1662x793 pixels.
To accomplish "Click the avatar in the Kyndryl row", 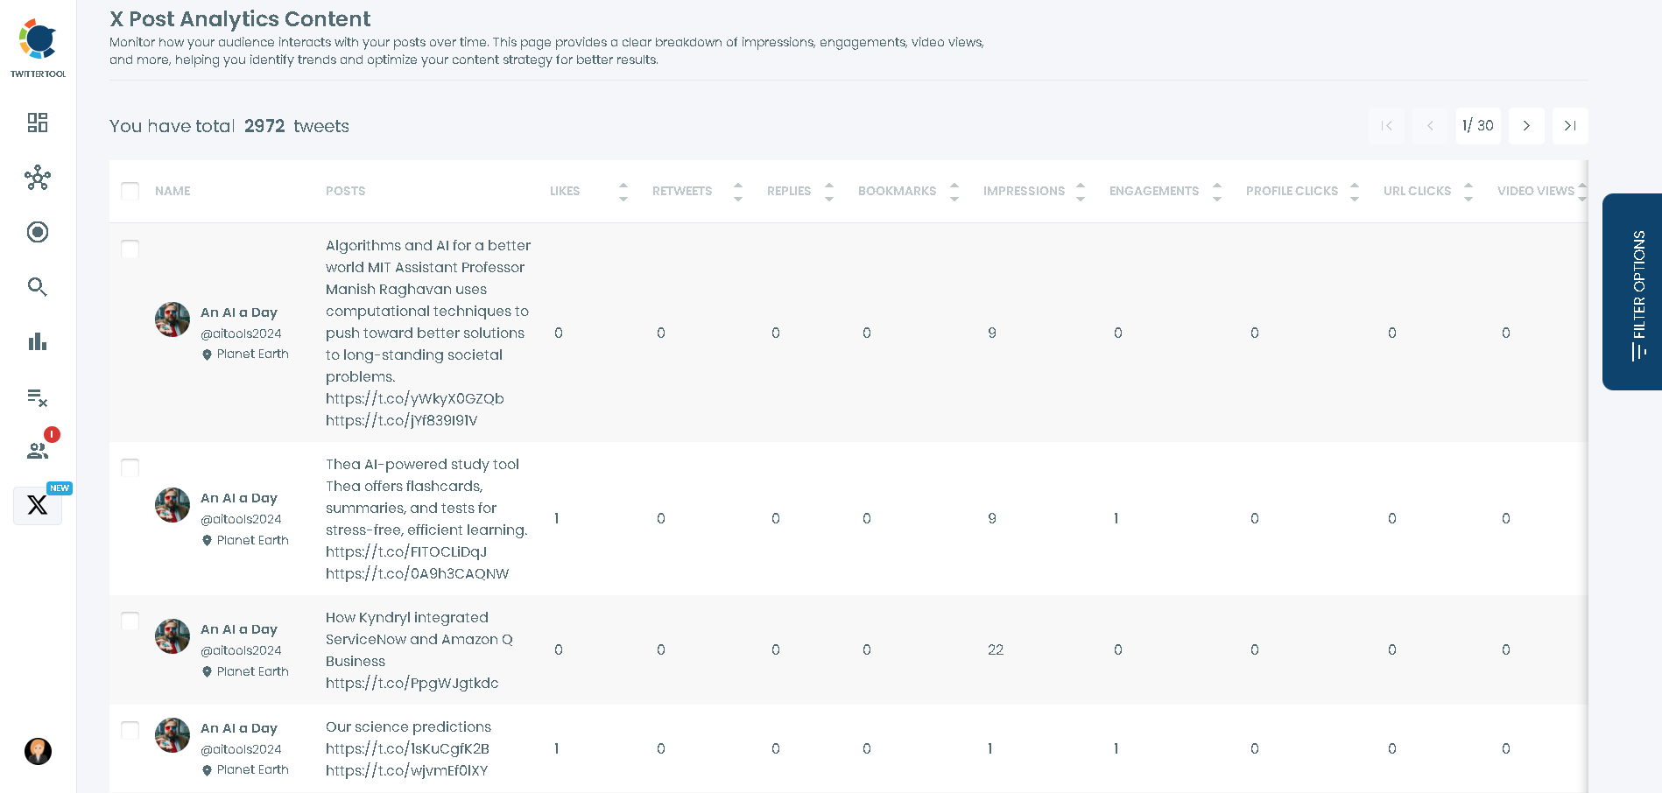I will 173,636.
